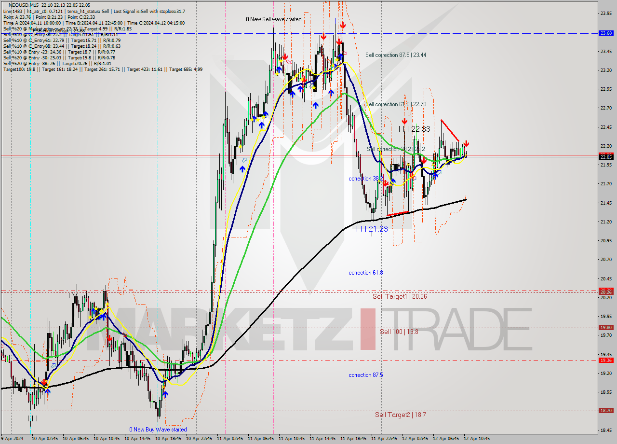Click the '12 Apr 02:45' time axis label

(x=416, y=439)
